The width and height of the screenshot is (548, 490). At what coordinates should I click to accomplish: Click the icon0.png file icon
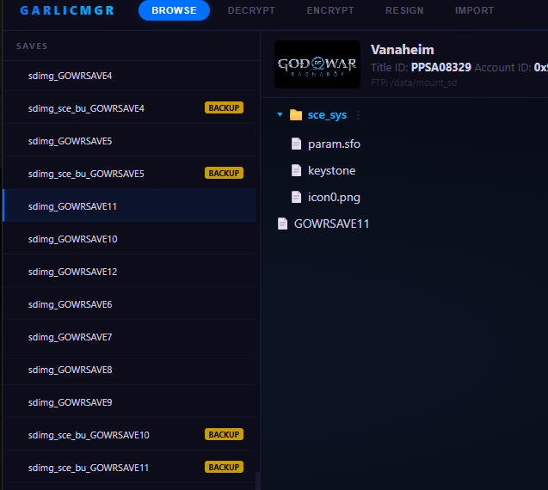pos(296,197)
